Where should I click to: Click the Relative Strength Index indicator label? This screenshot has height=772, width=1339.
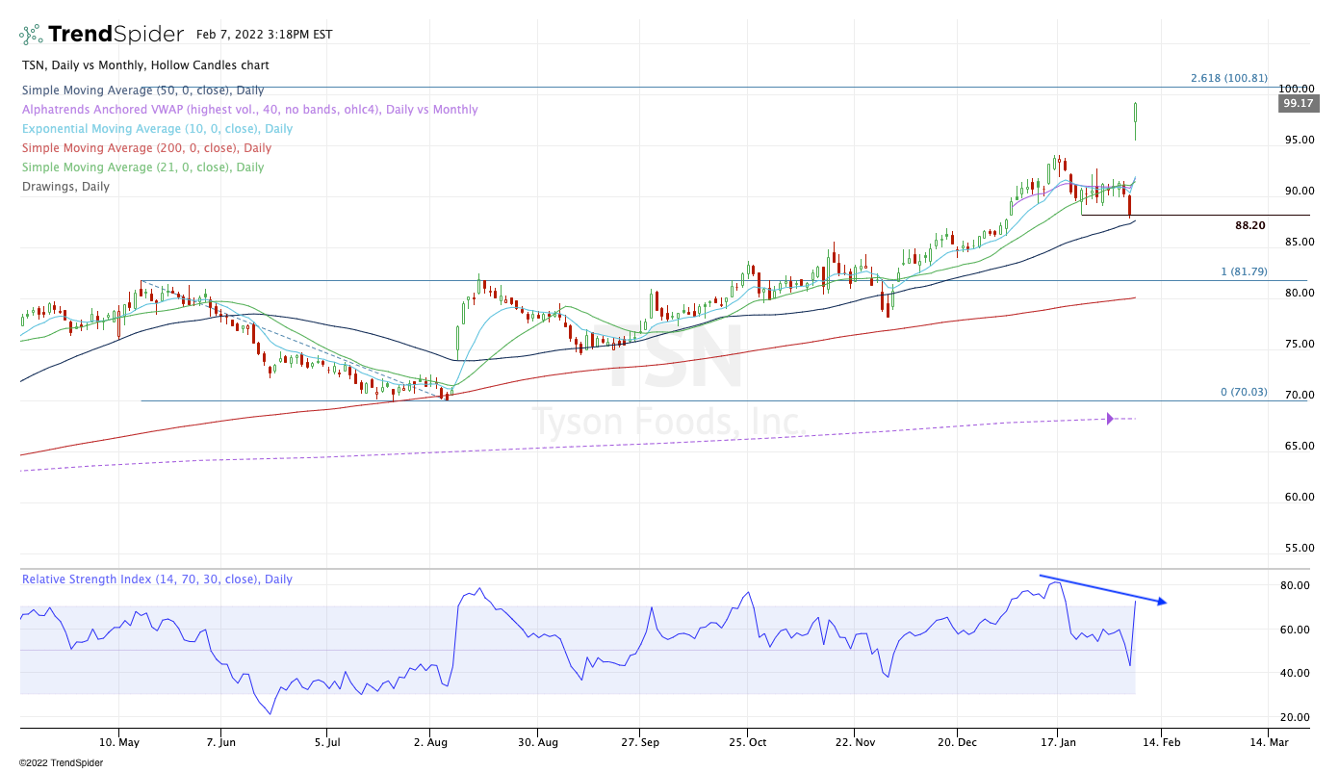(157, 579)
